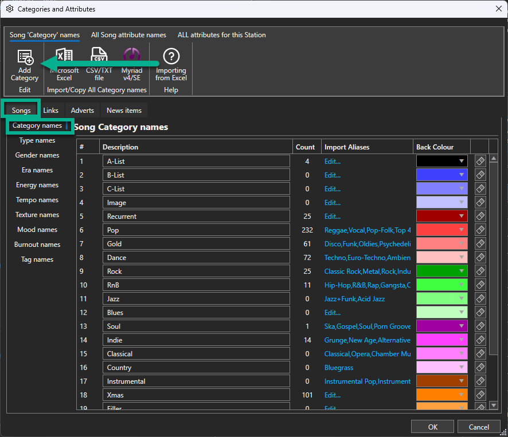Open ALL attributes for this Station tab
Viewport: 508px width, 437px height.
coord(221,35)
